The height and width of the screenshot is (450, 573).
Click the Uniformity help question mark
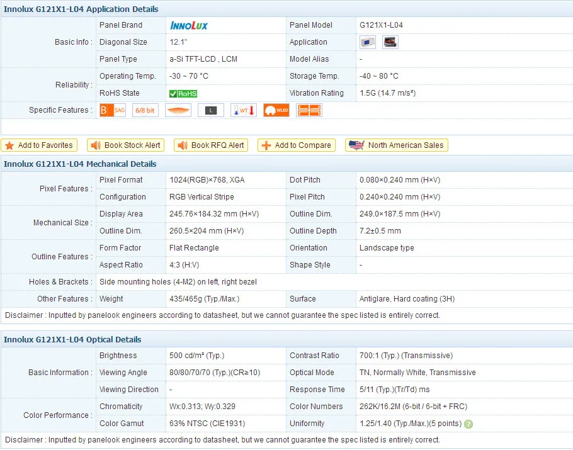[469, 424]
